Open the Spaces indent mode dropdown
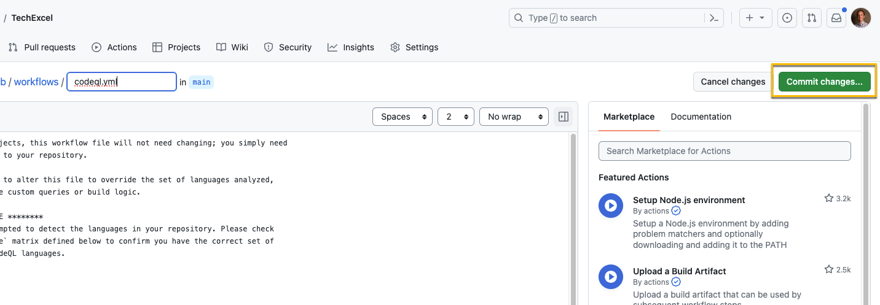This screenshot has width=880, height=305. click(x=403, y=117)
